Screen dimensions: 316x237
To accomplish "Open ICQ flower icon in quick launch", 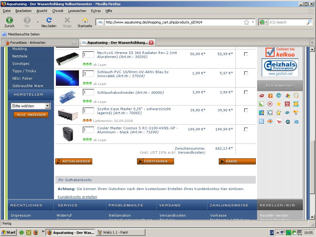I will tap(21, 232).
